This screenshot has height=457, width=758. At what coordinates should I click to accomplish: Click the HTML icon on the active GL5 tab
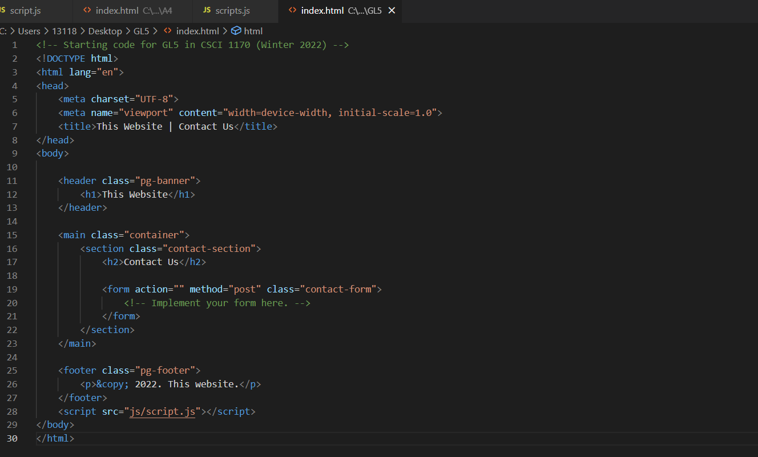click(292, 10)
